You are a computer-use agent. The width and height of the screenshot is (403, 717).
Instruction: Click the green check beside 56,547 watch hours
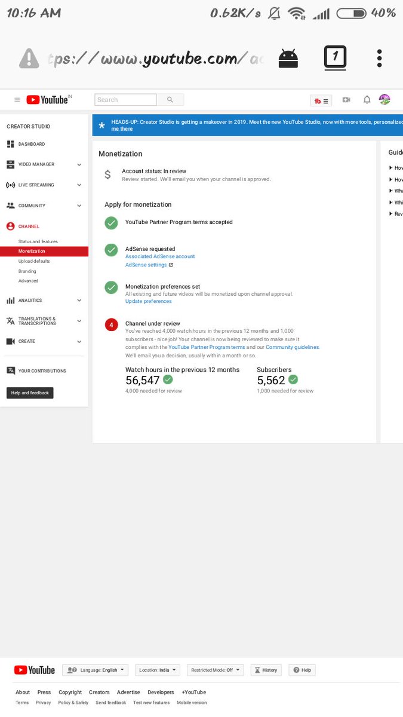pos(168,379)
